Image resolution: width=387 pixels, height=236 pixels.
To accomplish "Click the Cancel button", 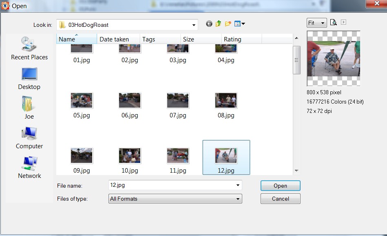I will pos(281,199).
